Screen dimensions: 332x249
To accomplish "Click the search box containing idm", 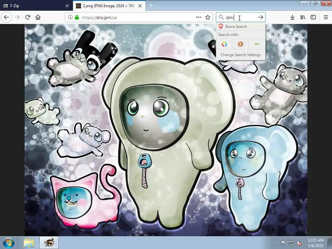I will [241, 18].
